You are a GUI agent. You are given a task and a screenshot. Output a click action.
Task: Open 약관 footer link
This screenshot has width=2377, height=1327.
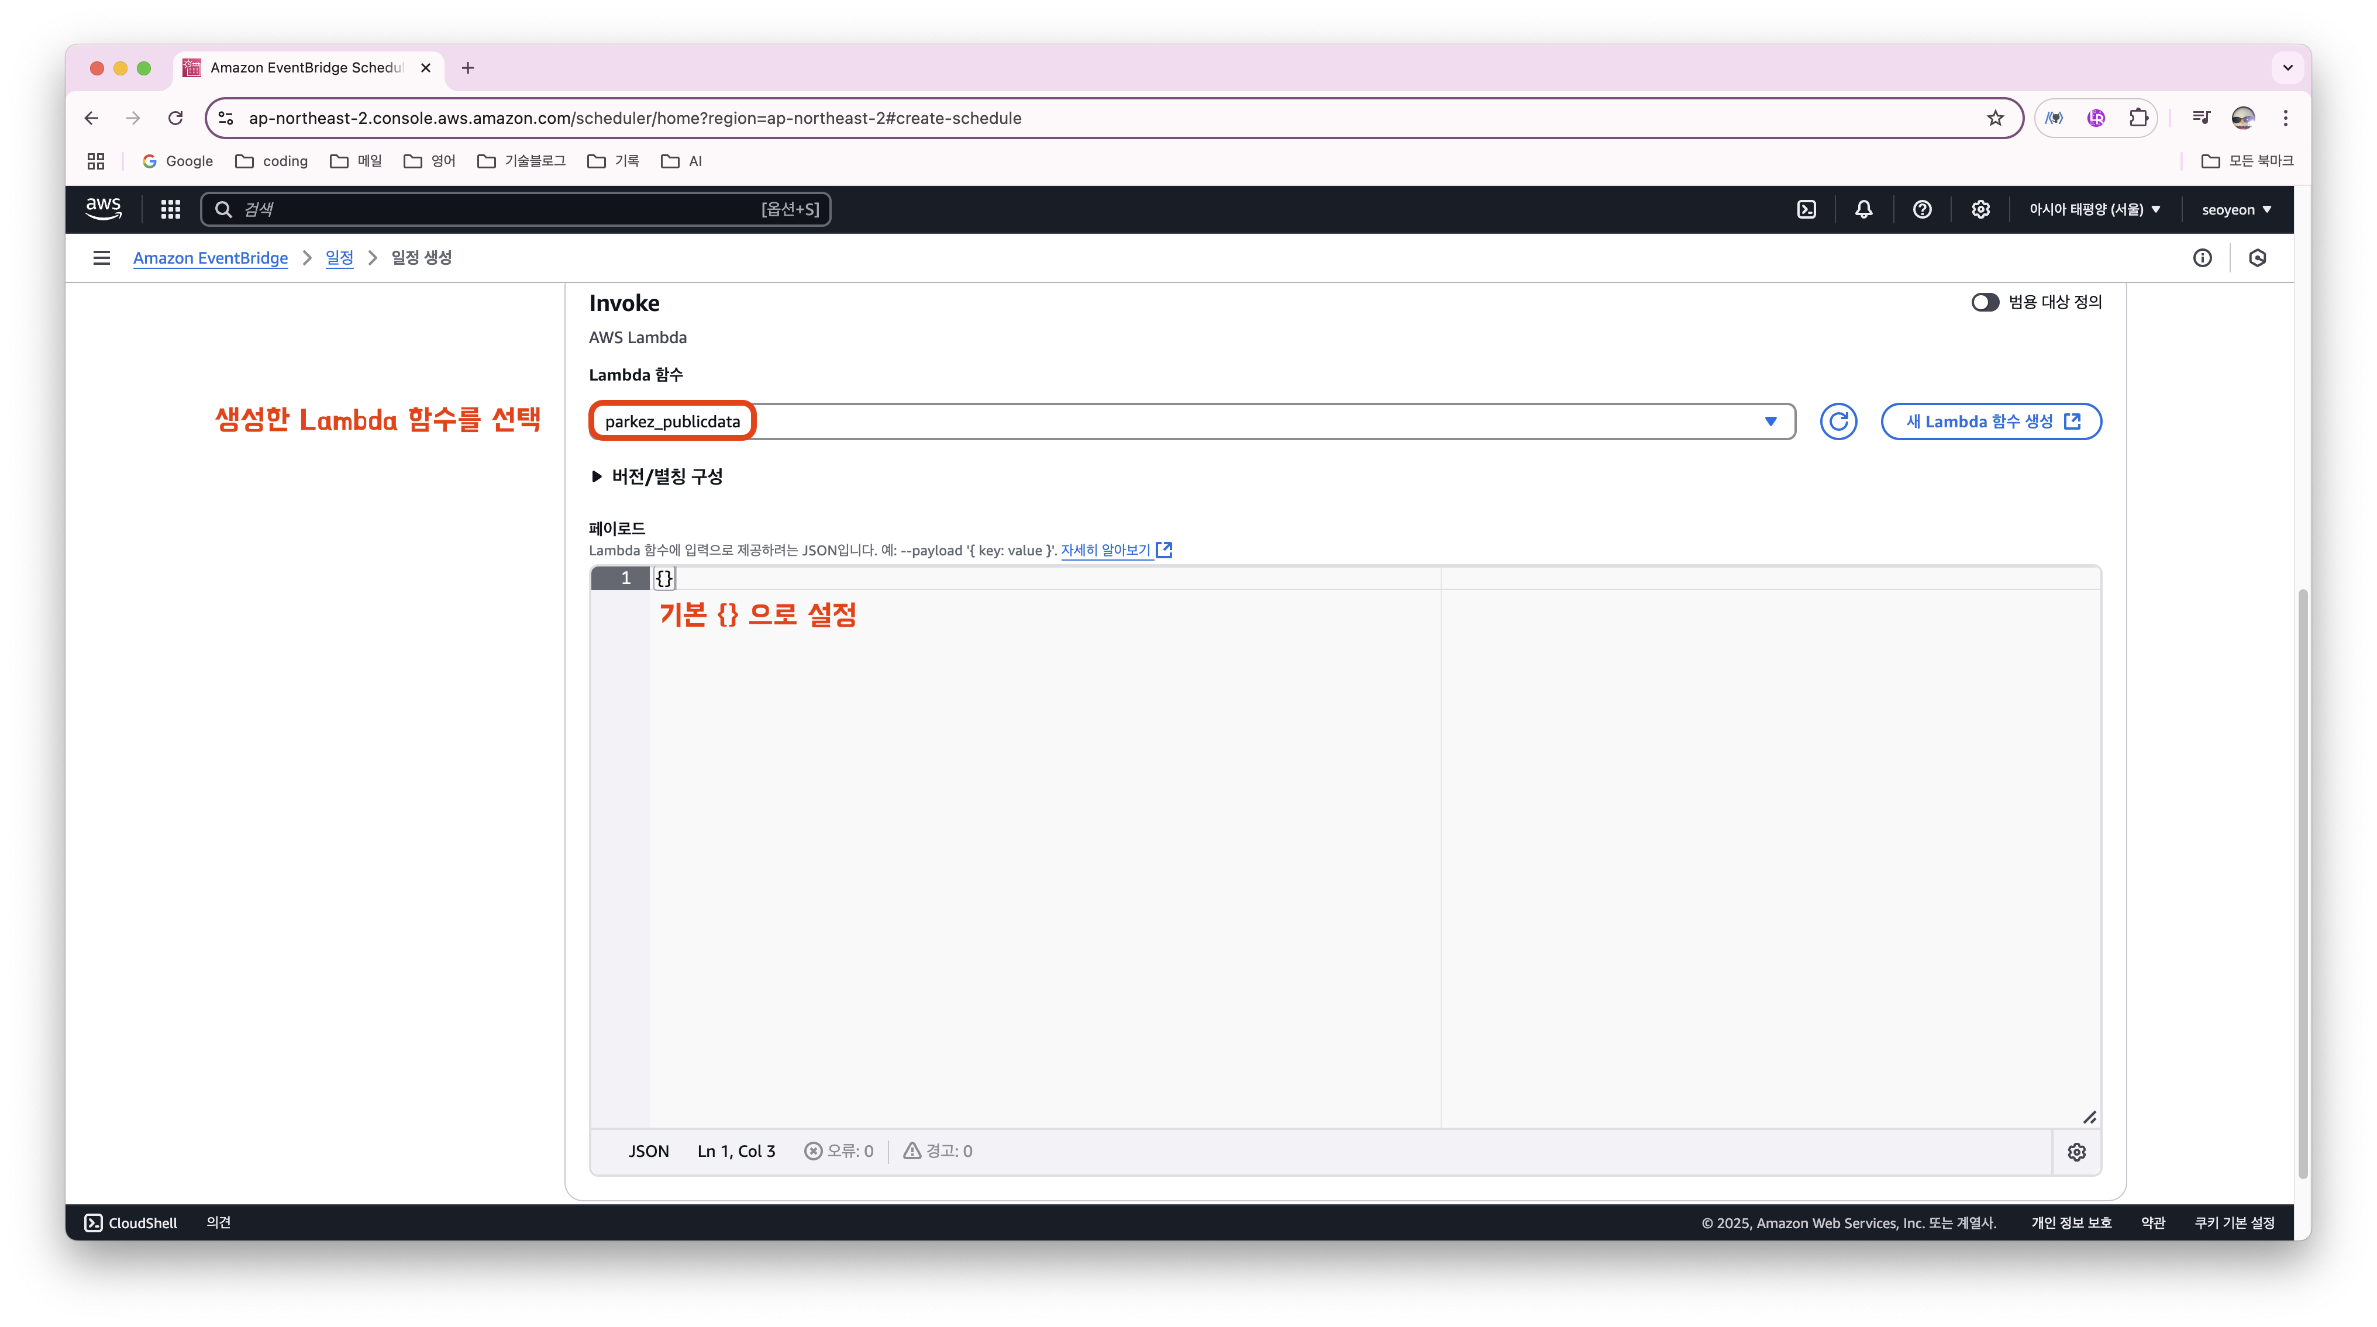coord(2153,1223)
